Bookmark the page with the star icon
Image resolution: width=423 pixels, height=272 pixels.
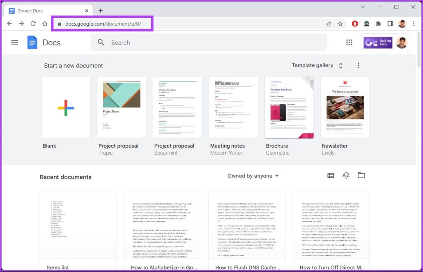click(340, 24)
